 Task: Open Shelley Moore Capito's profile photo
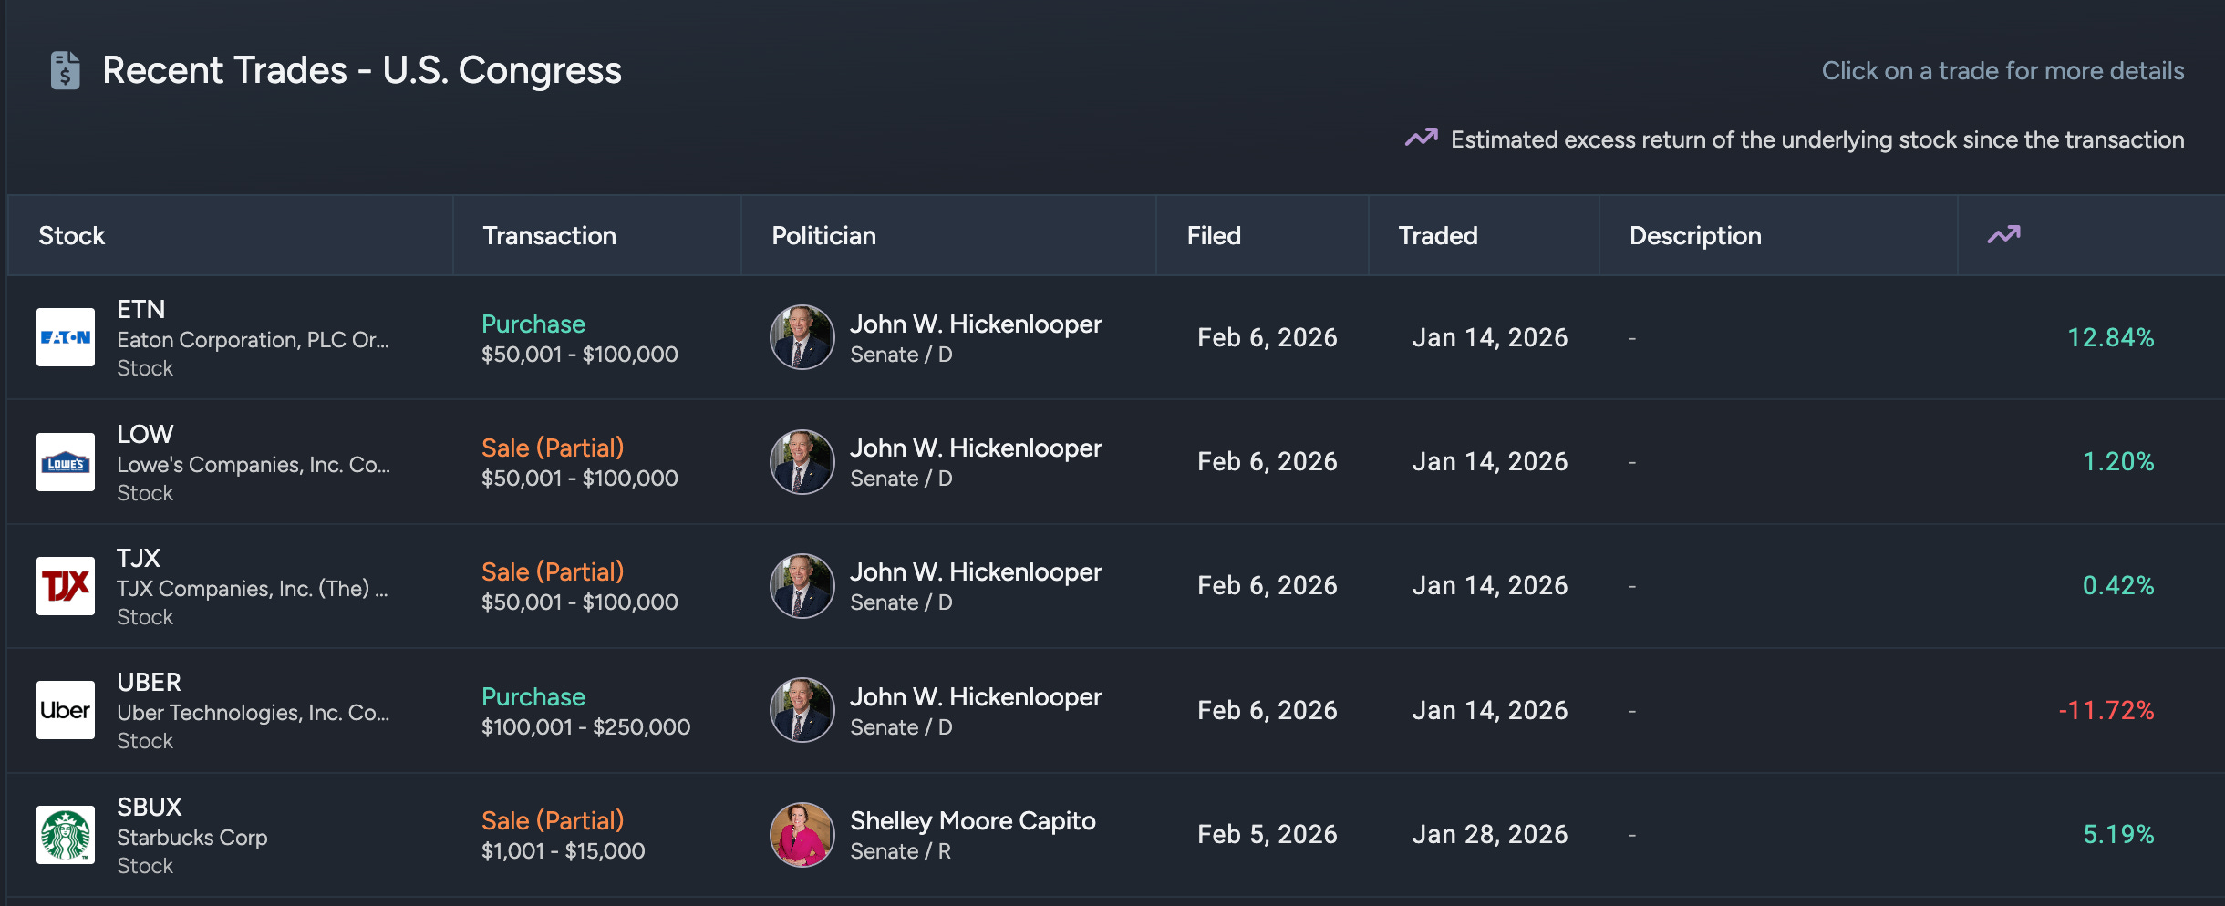tap(802, 835)
